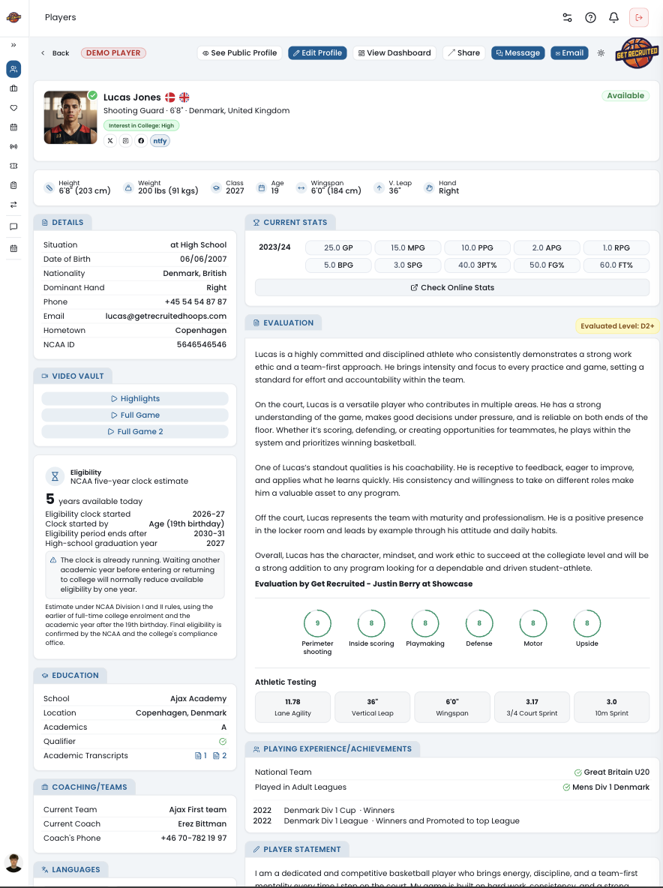
Task: Expand the sidebar with the double chevron
Action: 13,45
